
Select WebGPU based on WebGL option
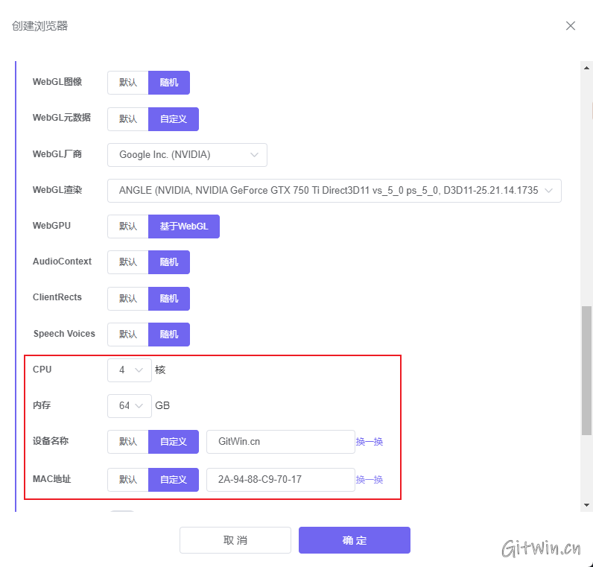(x=184, y=227)
